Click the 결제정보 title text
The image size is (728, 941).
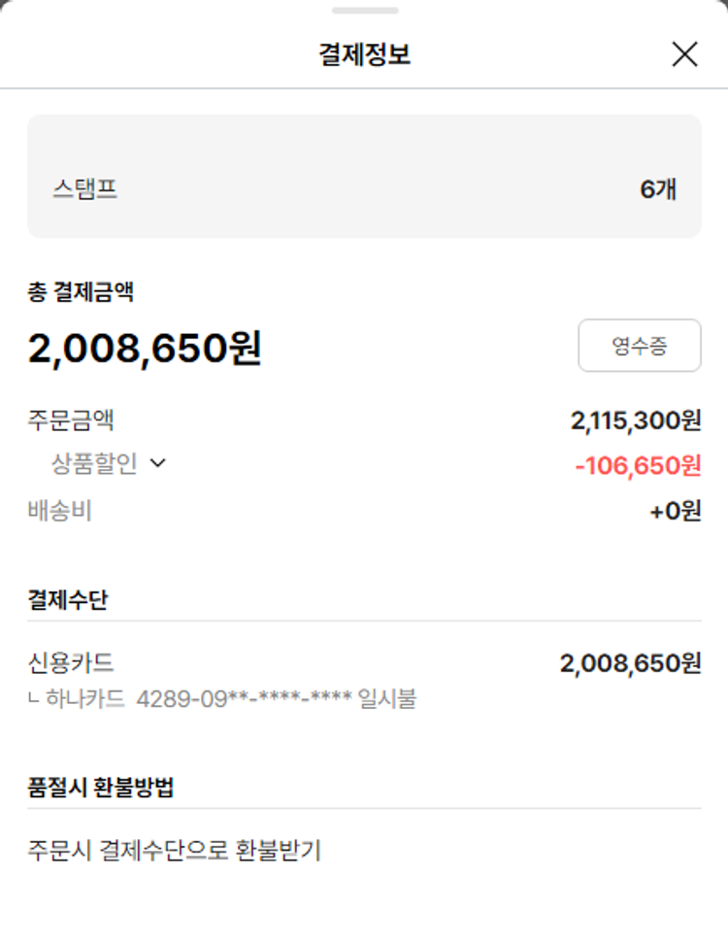pyautogui.click(x=364, y=54)
